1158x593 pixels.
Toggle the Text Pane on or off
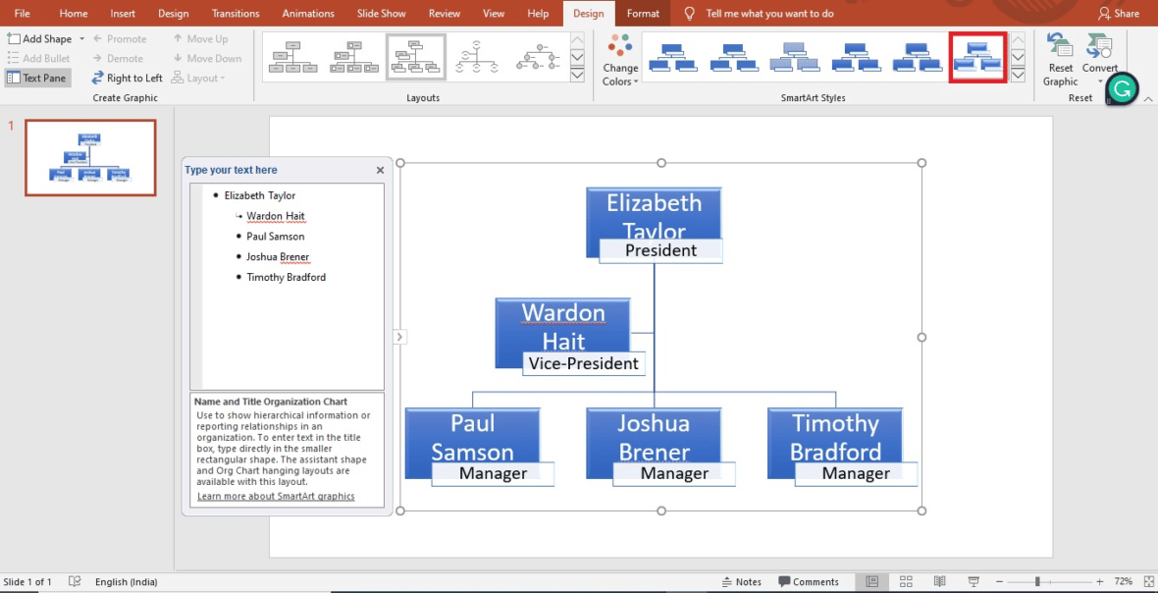click(x=37, y=78)
